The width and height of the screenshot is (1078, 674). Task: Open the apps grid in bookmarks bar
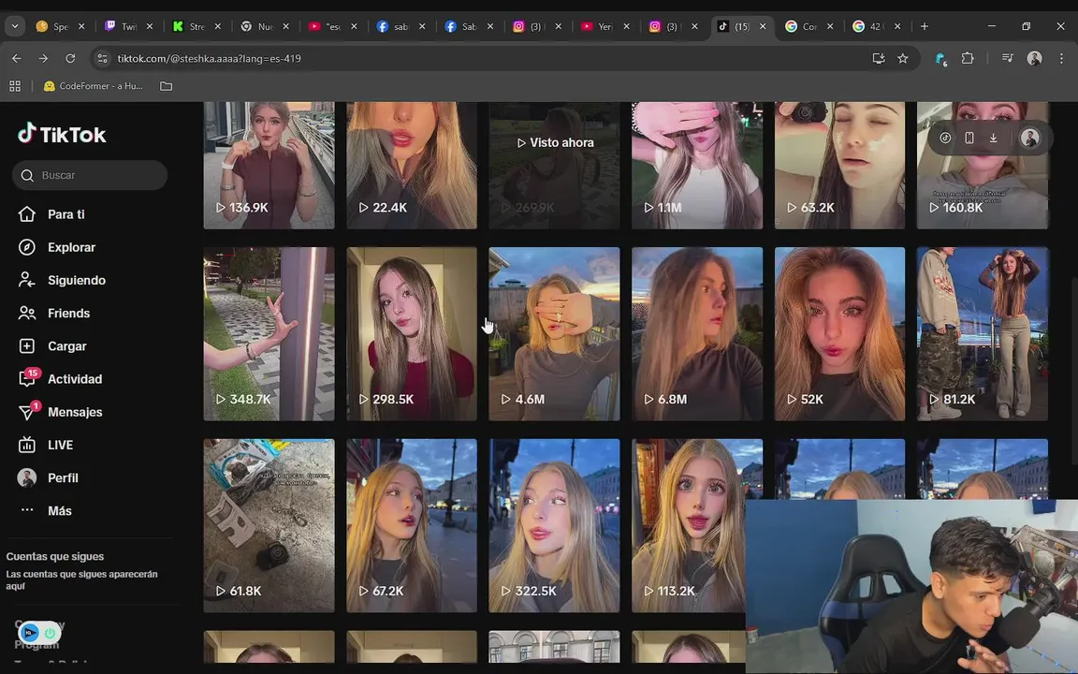(15, 86)
